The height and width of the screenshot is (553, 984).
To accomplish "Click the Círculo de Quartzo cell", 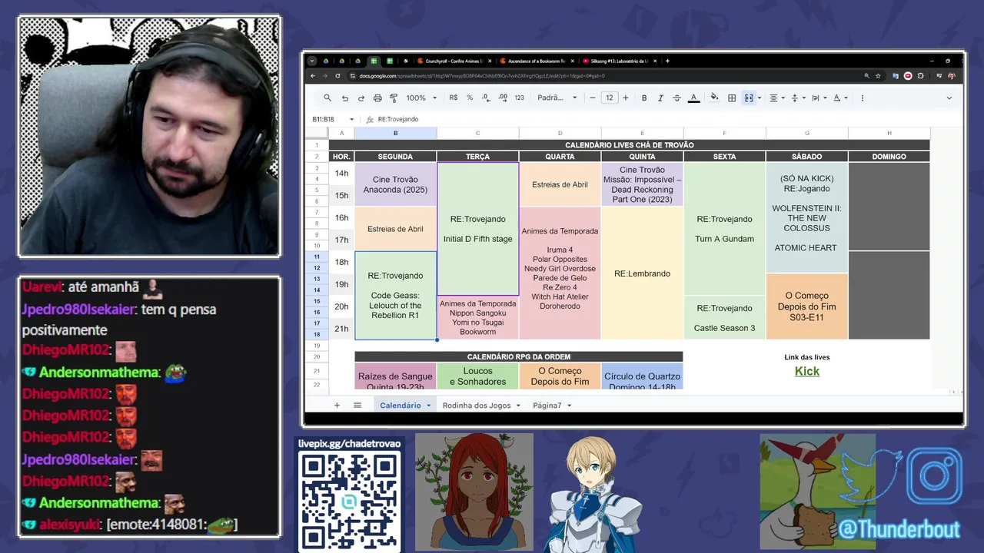I will point(642,376).
